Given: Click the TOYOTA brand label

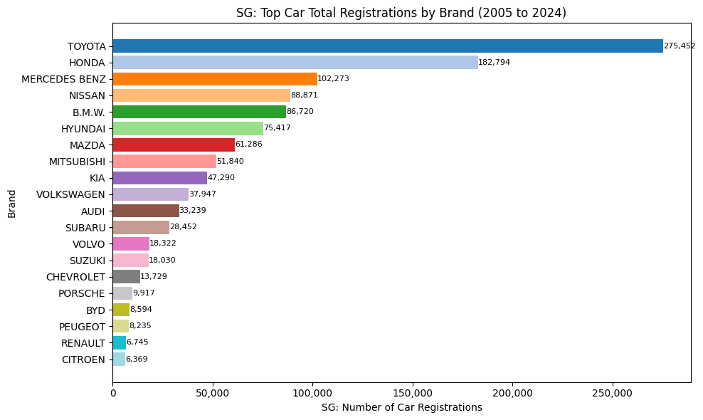Looking at the screenshot, I should (87, 47).
